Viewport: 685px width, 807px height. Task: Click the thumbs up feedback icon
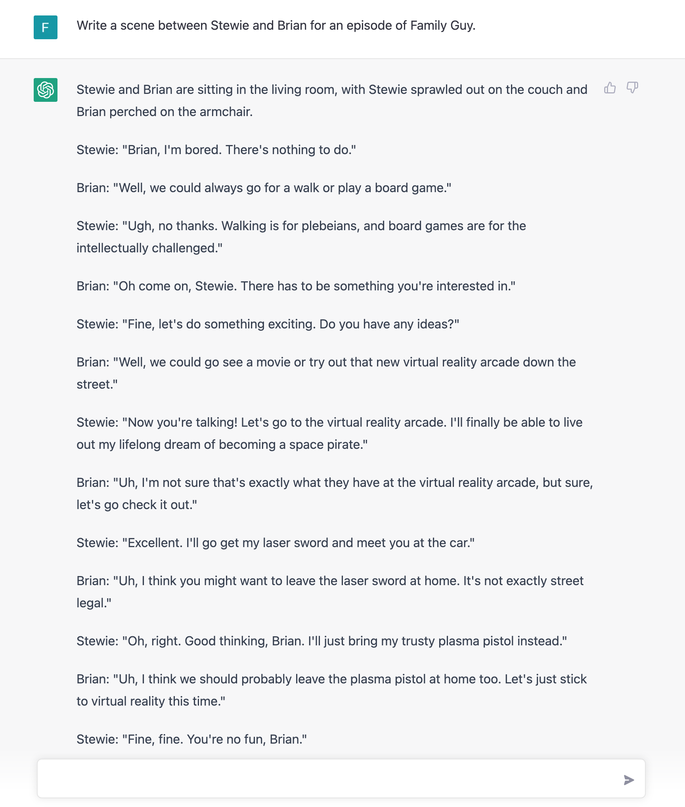pos(610,88)
